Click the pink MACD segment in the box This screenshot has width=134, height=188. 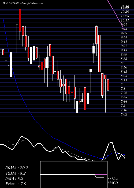pos(101,175)
